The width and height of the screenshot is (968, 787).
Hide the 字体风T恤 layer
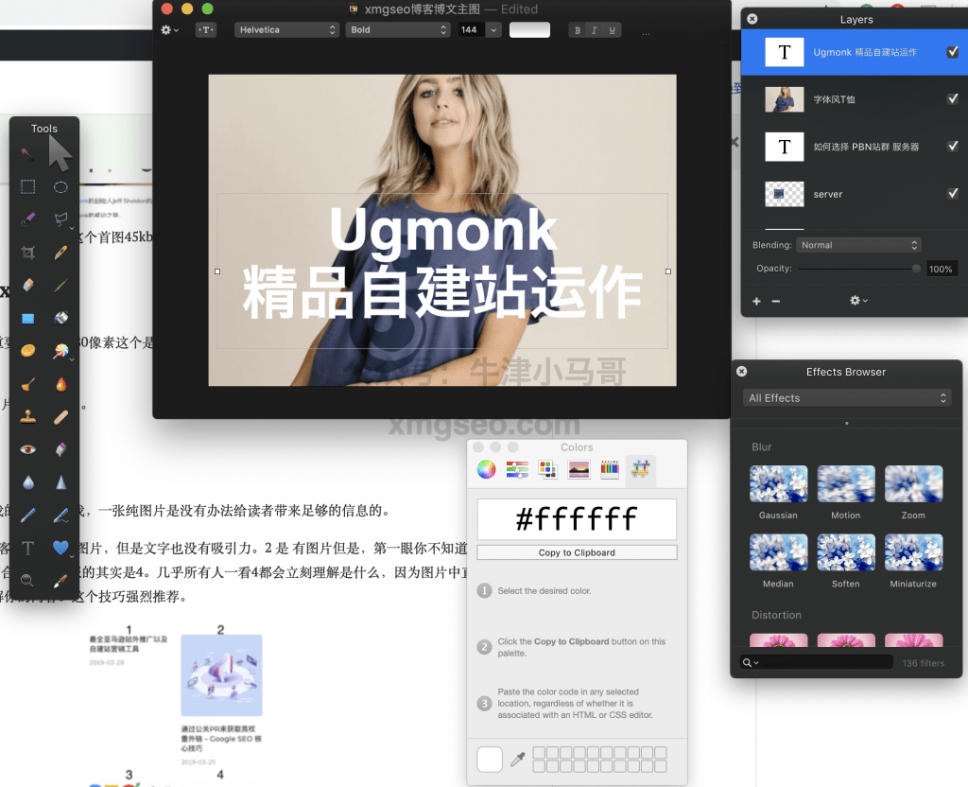(x=953, y=98)
